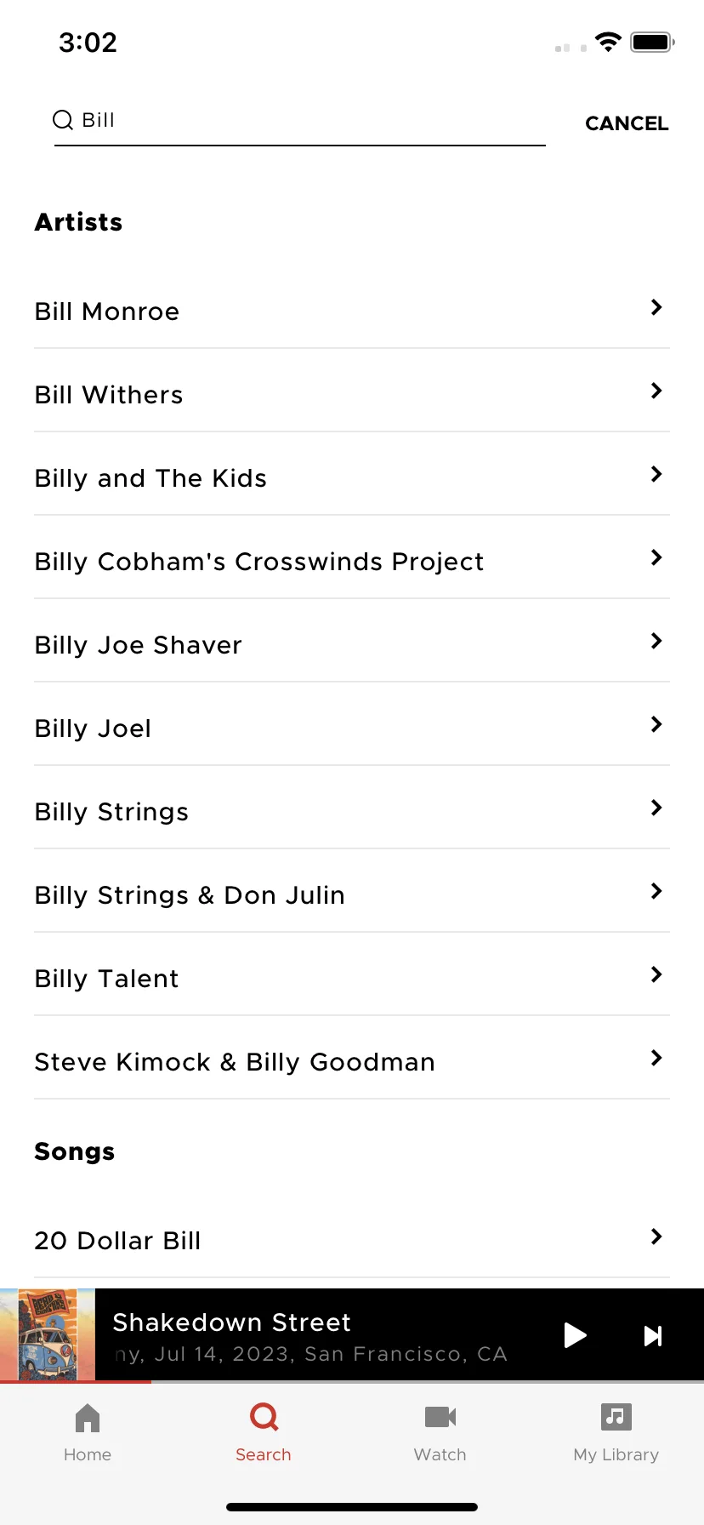The width and height of the screenshot is (704, 1525).
Task: Select the Search tab icon
Action: click(264, 1417)
